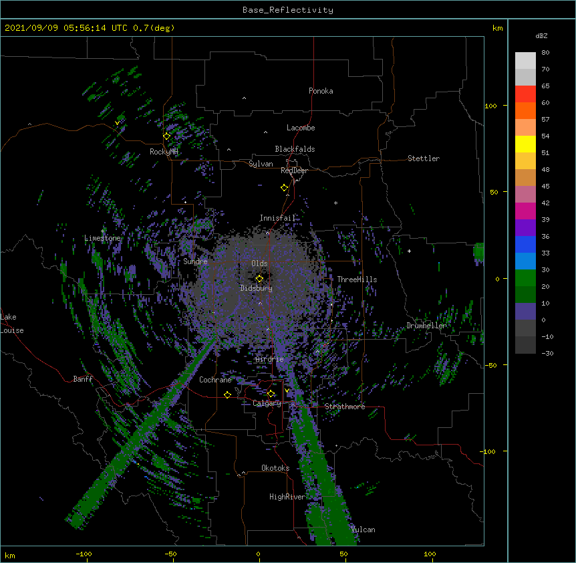
Task: Click the yellow diamond marker below RedDeer
Action: coord(284,188)
